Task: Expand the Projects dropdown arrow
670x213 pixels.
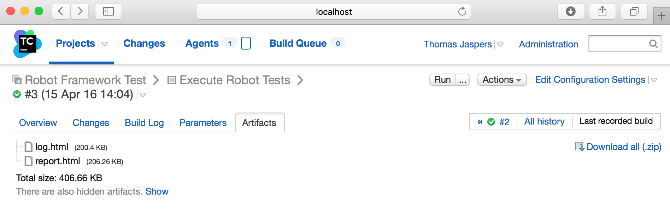Action: [105, 44]
